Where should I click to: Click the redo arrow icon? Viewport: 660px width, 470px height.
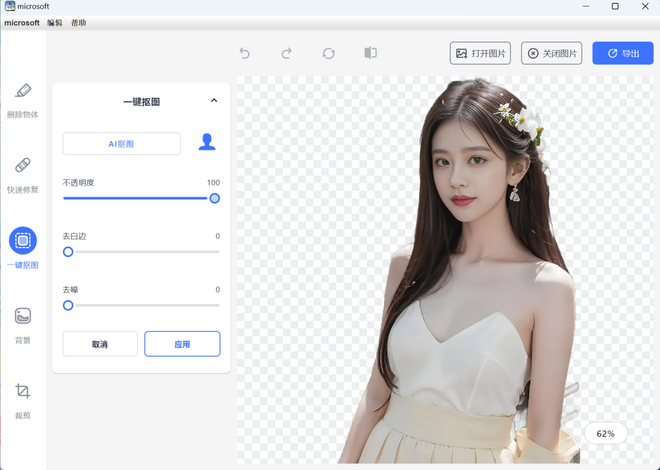coord(287,53)
